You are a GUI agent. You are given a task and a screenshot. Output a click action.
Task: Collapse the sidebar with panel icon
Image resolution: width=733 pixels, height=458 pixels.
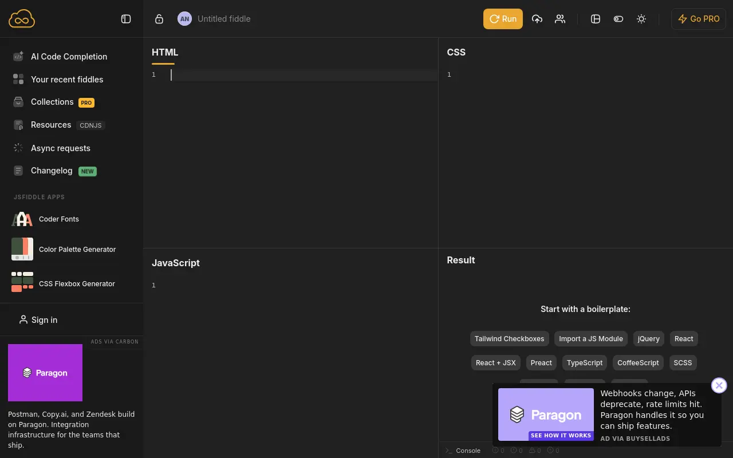(x=126, y=19)
